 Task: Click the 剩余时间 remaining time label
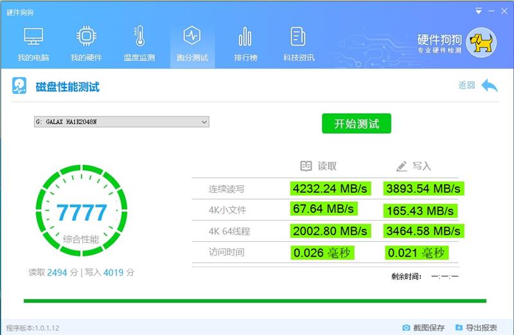406,276
